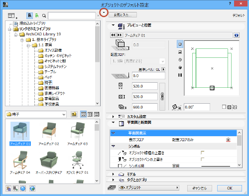This screenshot has height=196, width=249.
Task: Switch to list view of objects
Action: pyautogui.click(x=97, y=114)
